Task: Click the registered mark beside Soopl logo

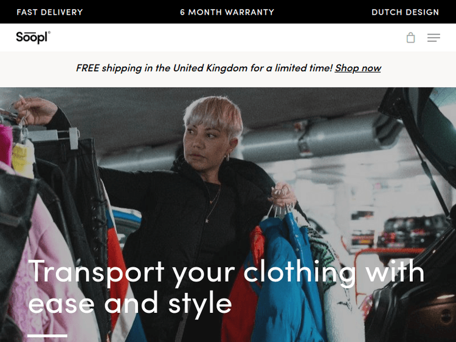Action: click(49, 32)
